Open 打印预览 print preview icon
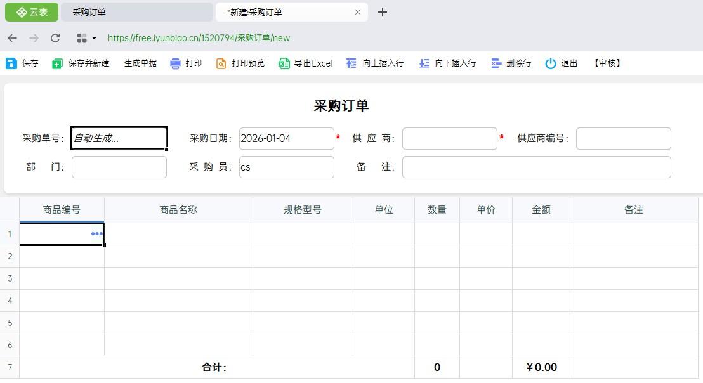This screenshot has height=383, width=703. (x=221, y=63)
